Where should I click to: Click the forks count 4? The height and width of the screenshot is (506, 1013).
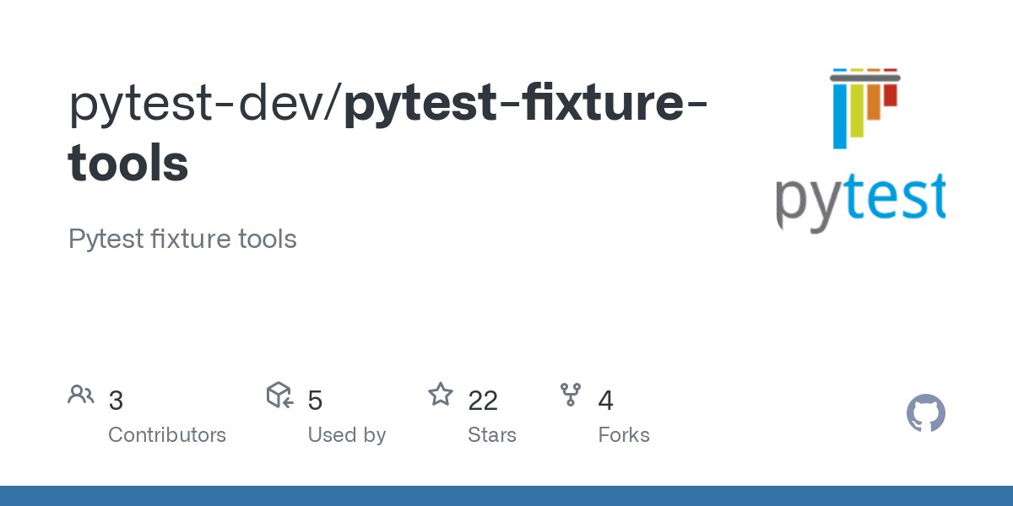click(x=605, y=401)
